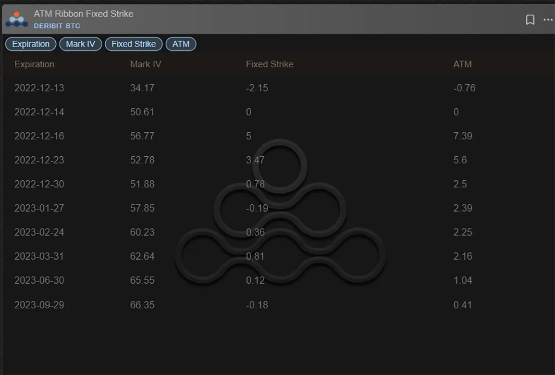Bookmark the ATM Ribbon Fixed Strike panel

click(530, 20)
